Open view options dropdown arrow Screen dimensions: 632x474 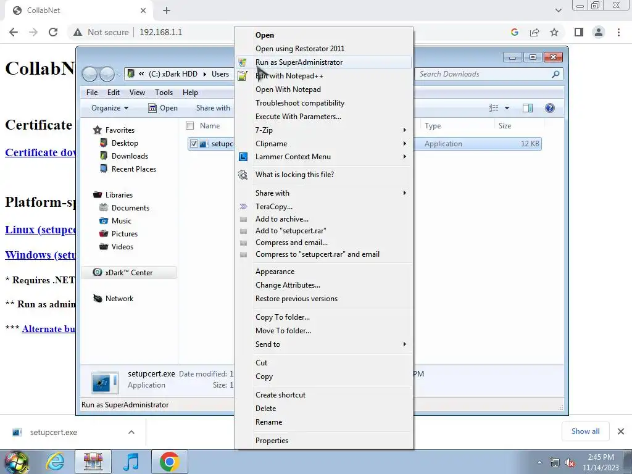507,108
